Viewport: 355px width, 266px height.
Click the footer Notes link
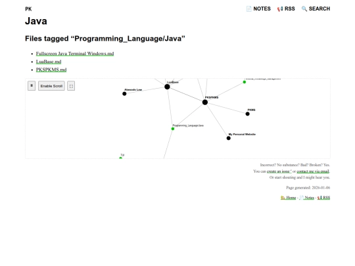(x=307, y=198)
